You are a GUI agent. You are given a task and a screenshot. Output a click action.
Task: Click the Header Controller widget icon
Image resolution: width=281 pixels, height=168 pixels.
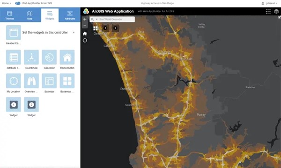[x=14, y=33]
